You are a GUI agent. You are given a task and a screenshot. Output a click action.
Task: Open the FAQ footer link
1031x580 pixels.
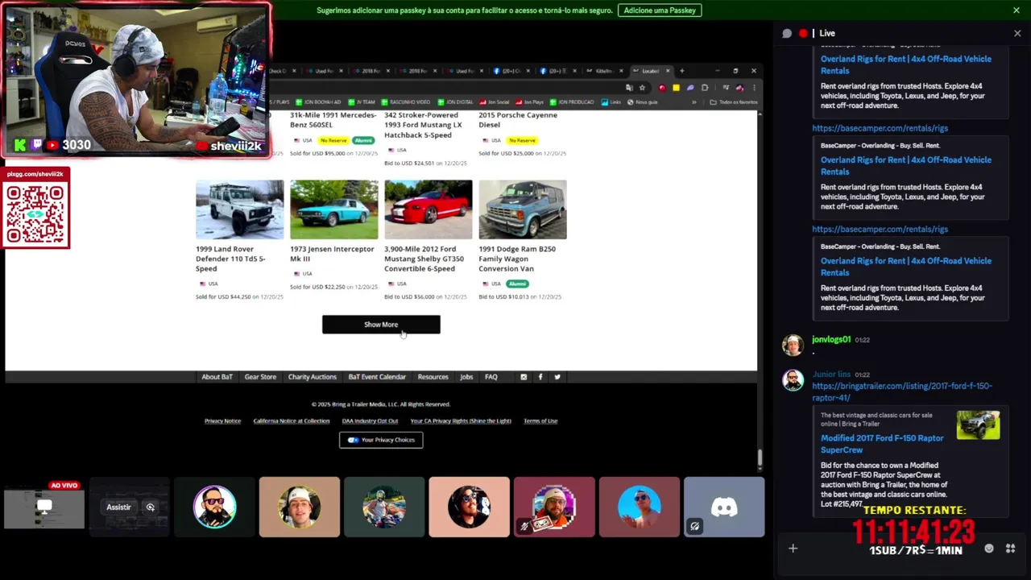[491, 377]
